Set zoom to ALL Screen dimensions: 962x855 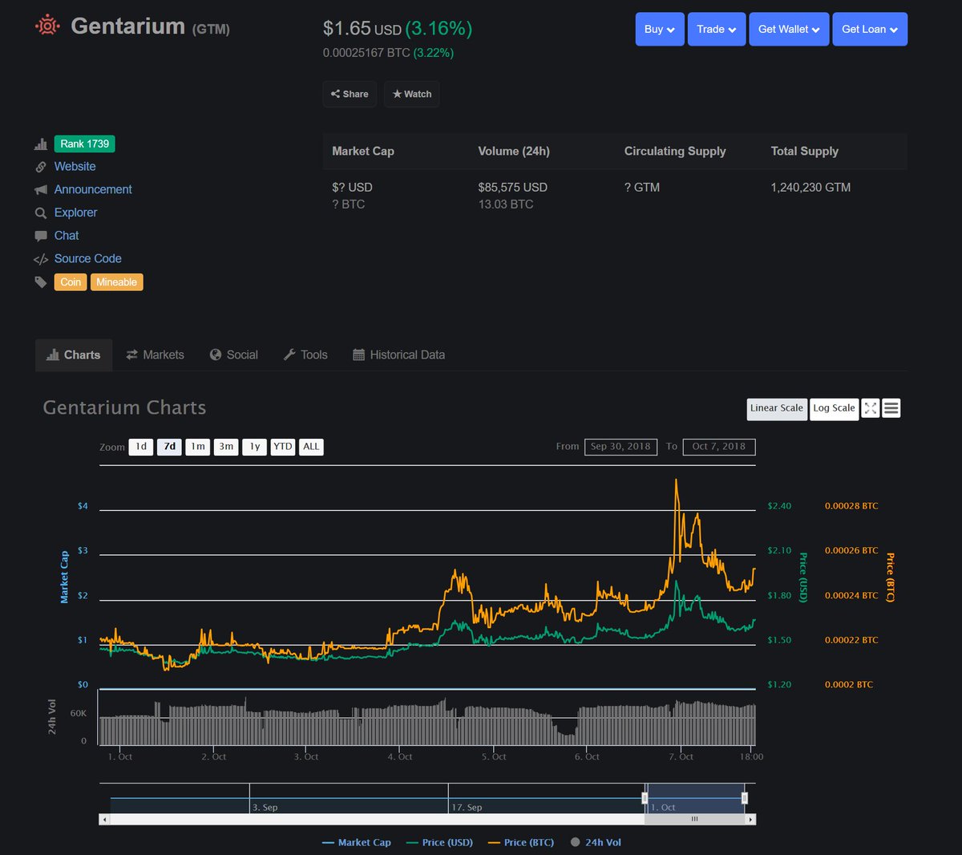point(311,447)
